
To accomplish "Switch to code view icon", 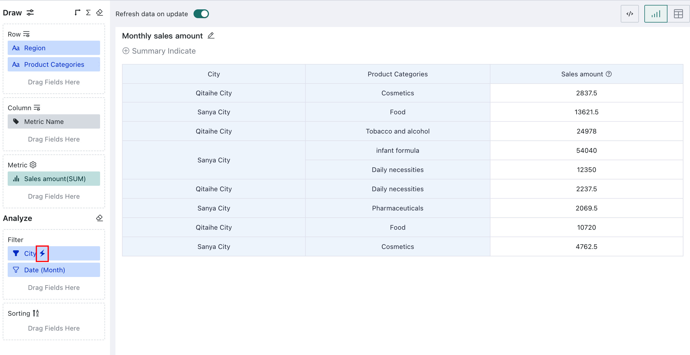I will [630, 14].
